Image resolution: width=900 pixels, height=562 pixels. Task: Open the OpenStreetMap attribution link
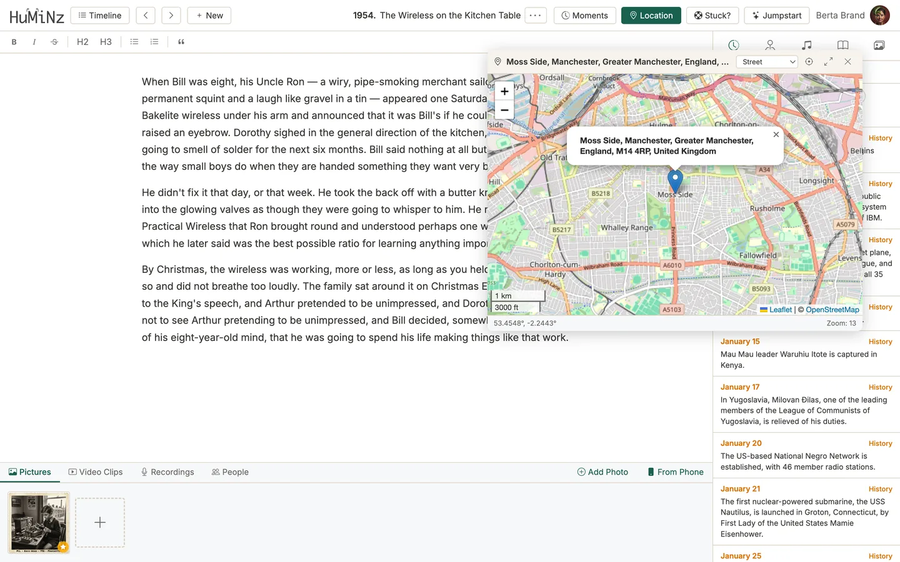(x=832, y=310)
